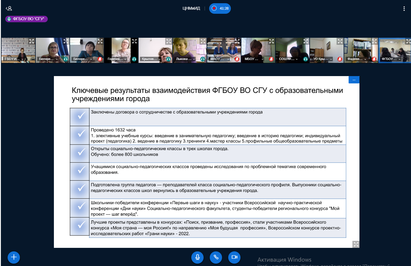Toggle the microphone mute button

point(197,257)
